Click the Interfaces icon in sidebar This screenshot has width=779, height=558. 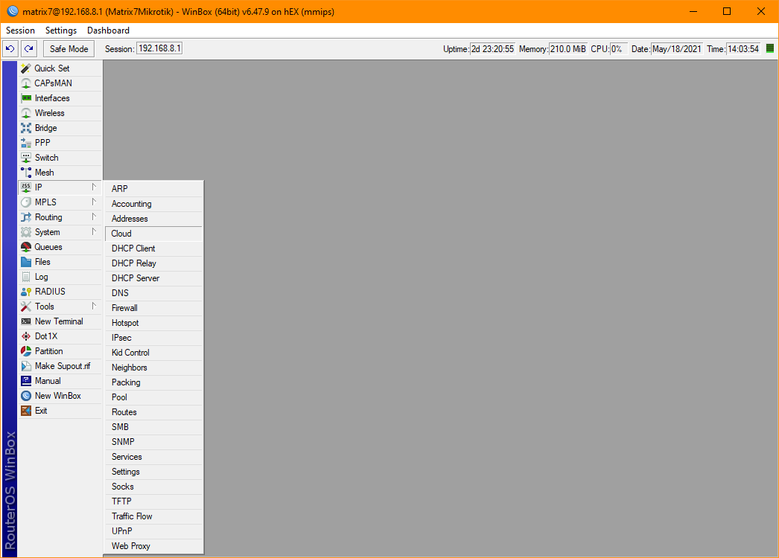(x=26, y=98)
